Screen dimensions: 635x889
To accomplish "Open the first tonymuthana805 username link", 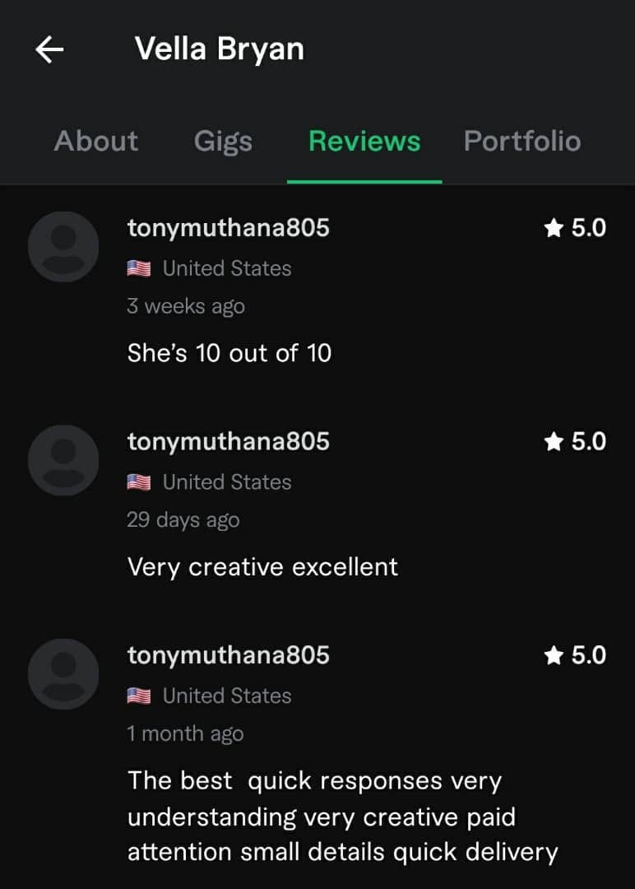I will click(229, 228).
